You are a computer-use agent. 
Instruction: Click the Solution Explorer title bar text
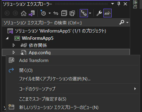pyautogui.click(x=28, y=4)
